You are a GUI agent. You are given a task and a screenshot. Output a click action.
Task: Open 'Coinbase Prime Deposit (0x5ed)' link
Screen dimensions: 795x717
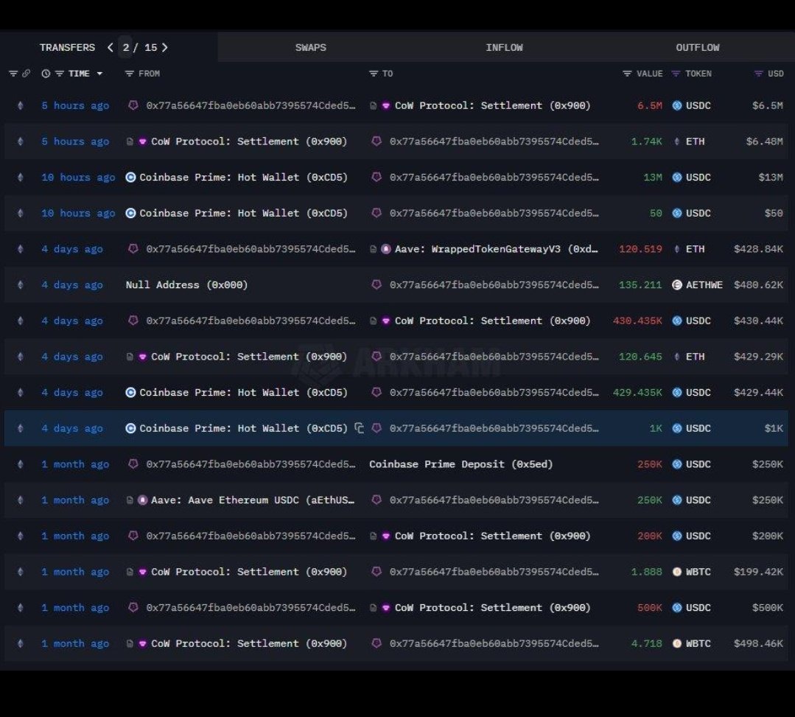pyautogui.click(x=461, y=464)
